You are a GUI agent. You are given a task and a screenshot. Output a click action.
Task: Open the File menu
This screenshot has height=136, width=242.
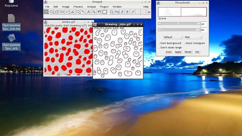[x=47, y=7]
